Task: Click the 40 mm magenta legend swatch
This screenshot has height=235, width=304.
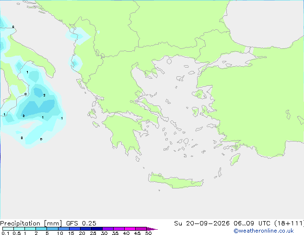Action: 130,229
